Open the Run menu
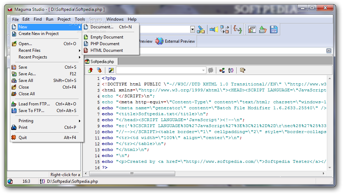Viewport: 343px width, 194px height. [x=50, y=19]
